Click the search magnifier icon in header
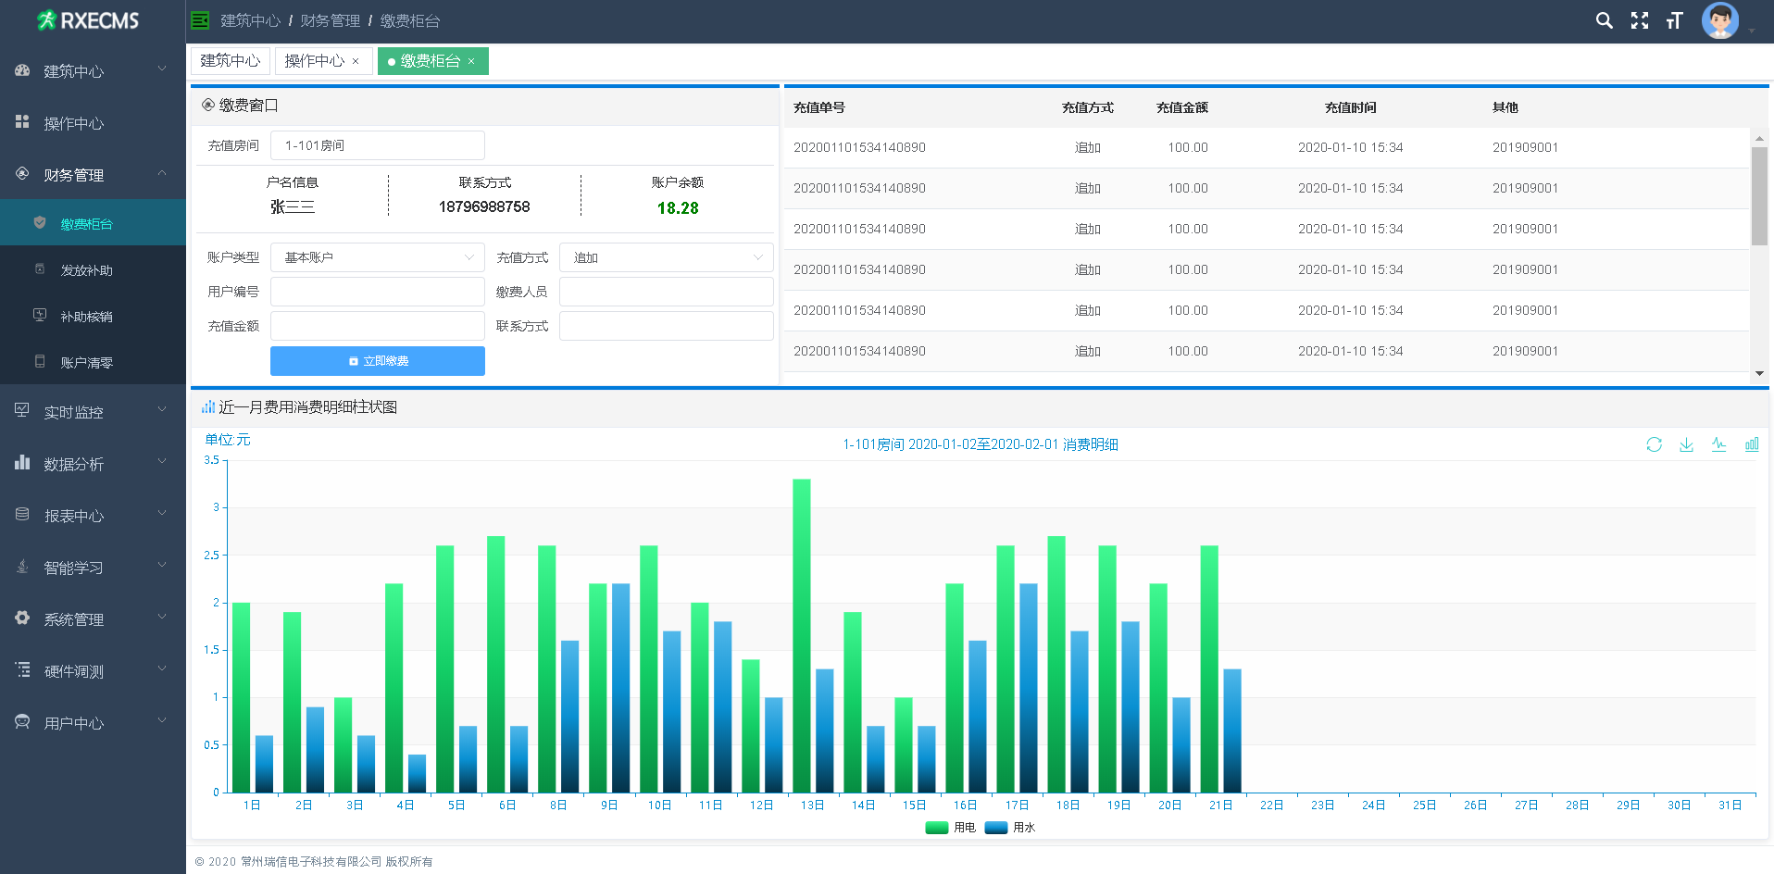The width and height of the screenshot is (1774, 874). coord(1604,20)
